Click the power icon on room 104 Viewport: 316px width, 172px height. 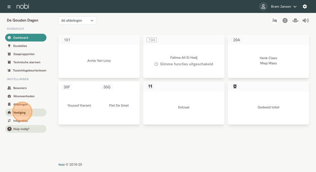point(156,64)
